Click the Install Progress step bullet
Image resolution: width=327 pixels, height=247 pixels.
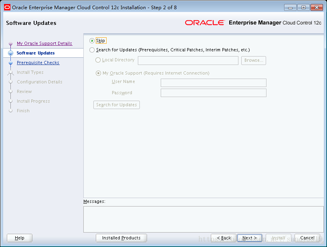point(11,101)
